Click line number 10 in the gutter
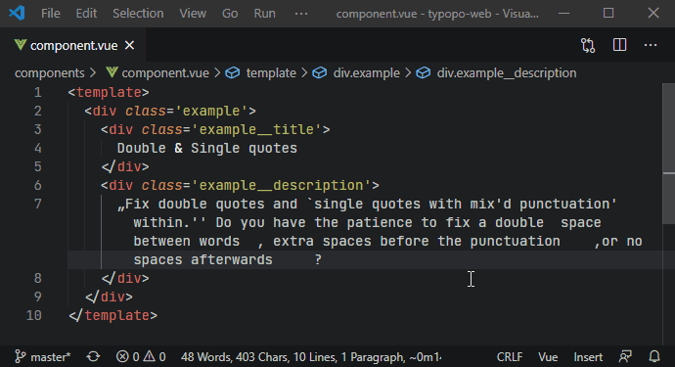The image size is (675, 367). coord(34,315)
